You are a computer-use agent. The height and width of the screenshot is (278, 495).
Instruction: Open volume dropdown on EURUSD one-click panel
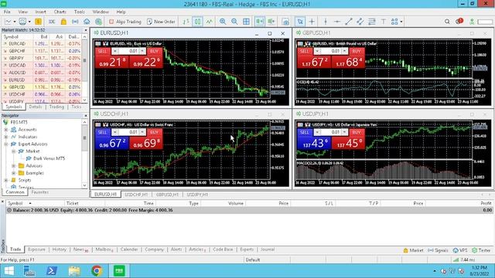click(x=114, y=51)
